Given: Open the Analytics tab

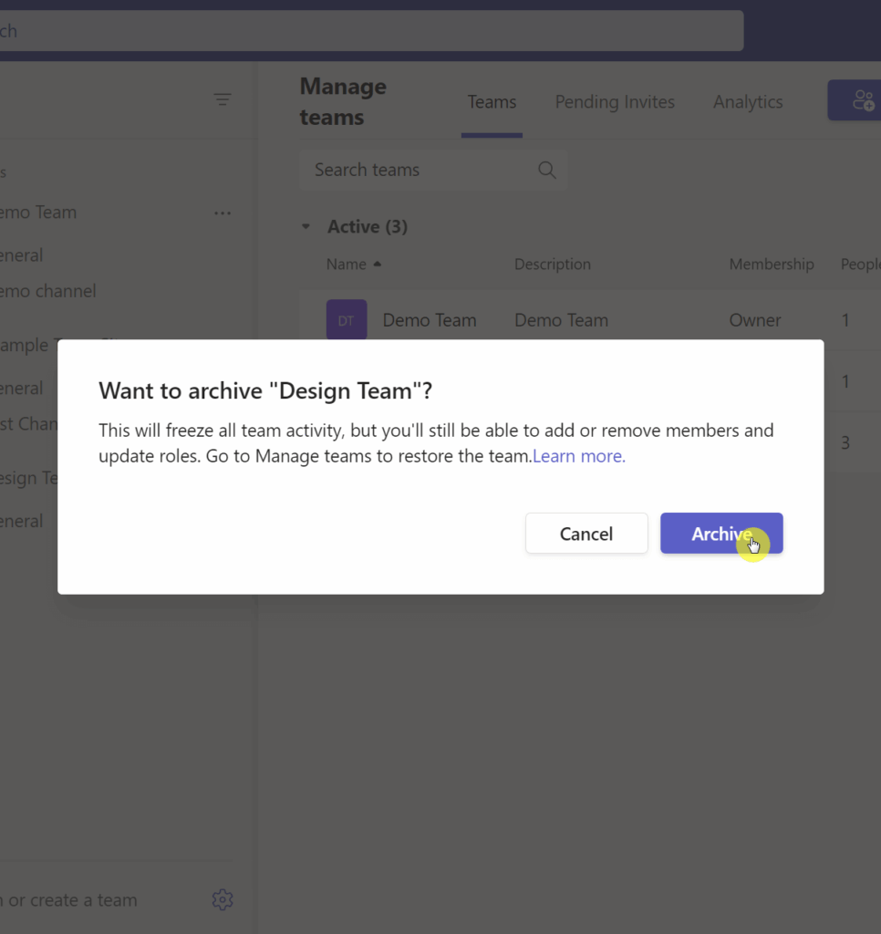Looking at the screenshot, I should tap(748, 102).
